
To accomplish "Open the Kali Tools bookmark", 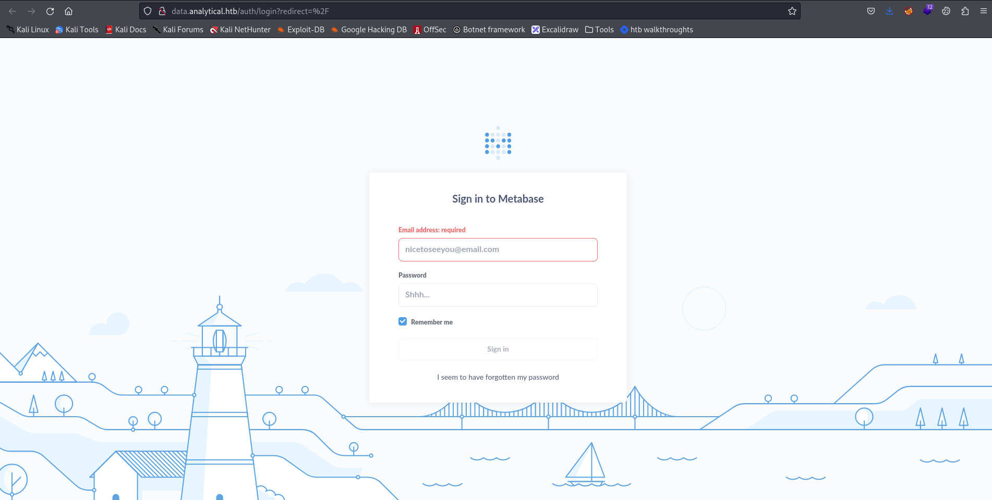I will tap(77, 30).
